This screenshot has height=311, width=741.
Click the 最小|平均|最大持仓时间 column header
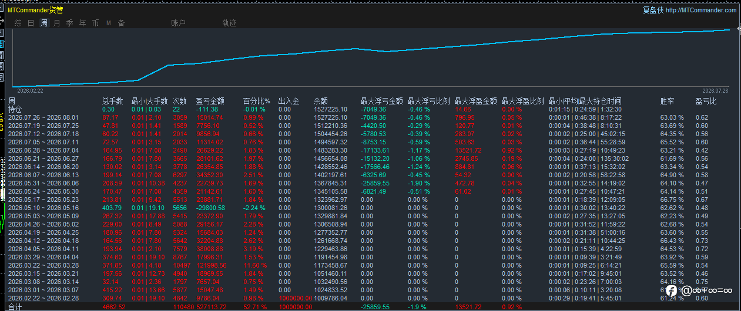585,102
